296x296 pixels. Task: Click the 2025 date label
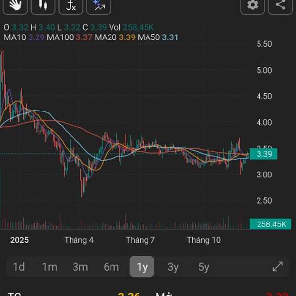(19, 240)
